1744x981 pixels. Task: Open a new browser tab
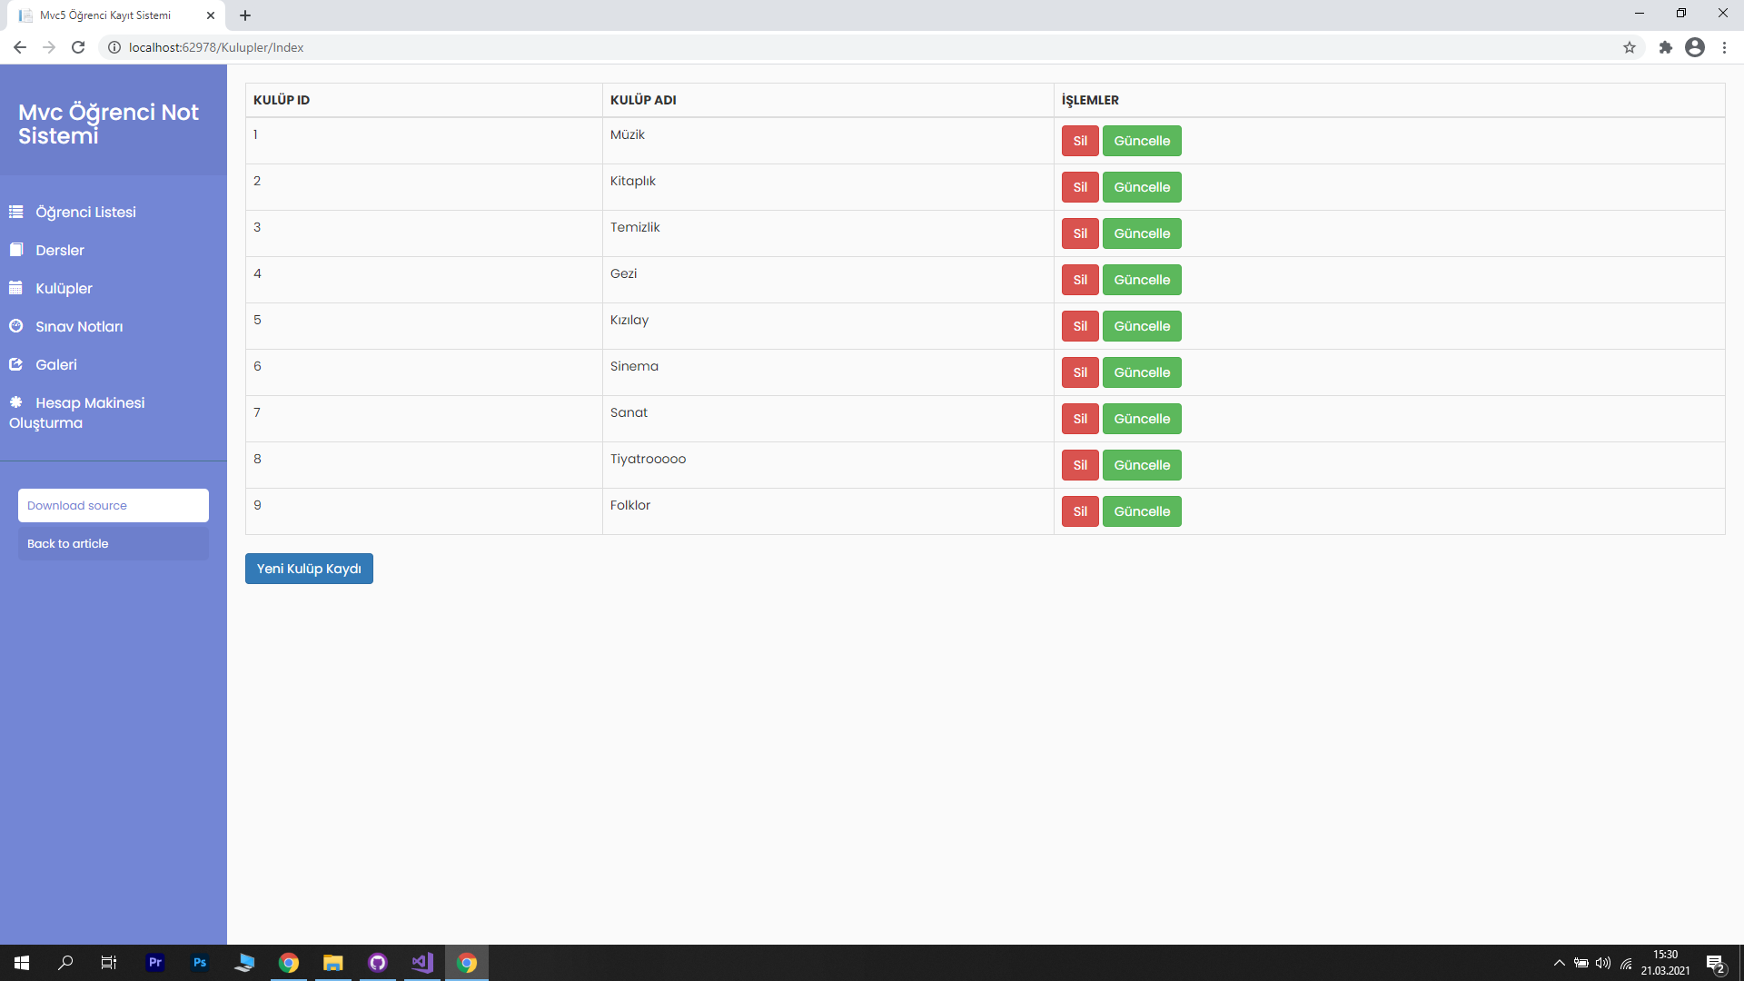245,15
